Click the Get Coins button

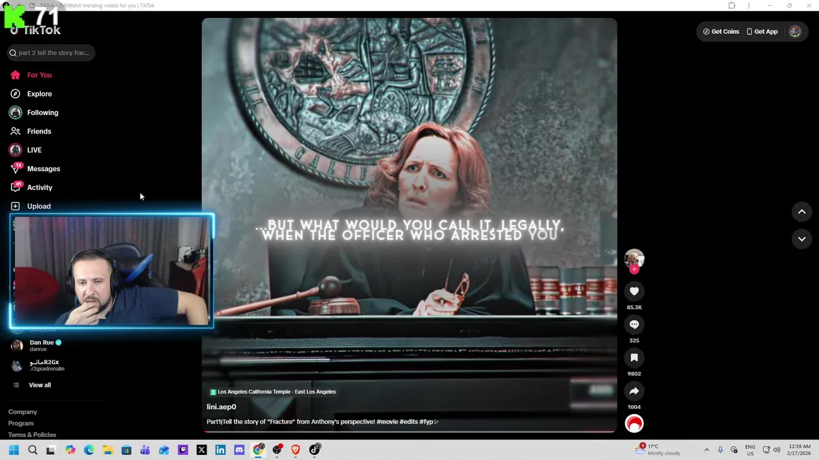(720, 31)
